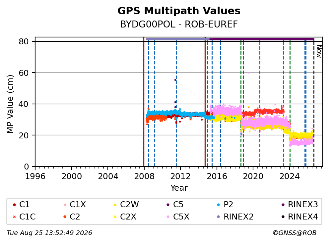The width and height of the screenshot is (329, 243).
Task: Click the '2008' x-axis tick label
Action: pyautogui.click(x=144, y=176)
